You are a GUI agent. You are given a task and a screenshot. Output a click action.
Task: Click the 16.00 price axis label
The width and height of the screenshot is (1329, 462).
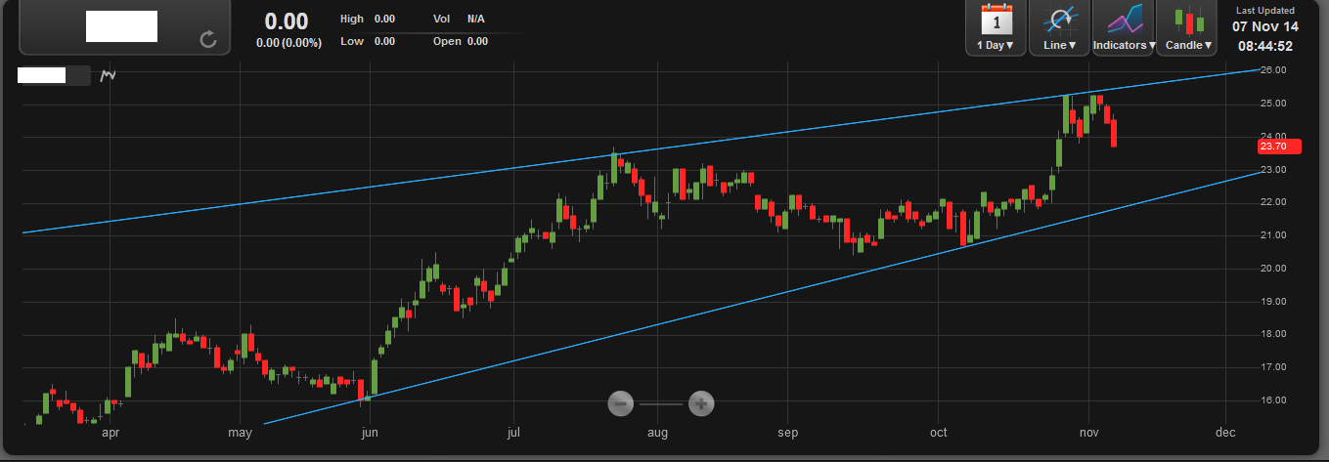(x=1272, y=400)
